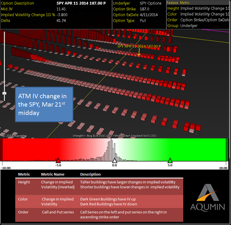Click the Aqumin logo

pos(208,198)
